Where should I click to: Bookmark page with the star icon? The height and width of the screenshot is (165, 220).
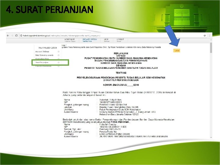205,36
